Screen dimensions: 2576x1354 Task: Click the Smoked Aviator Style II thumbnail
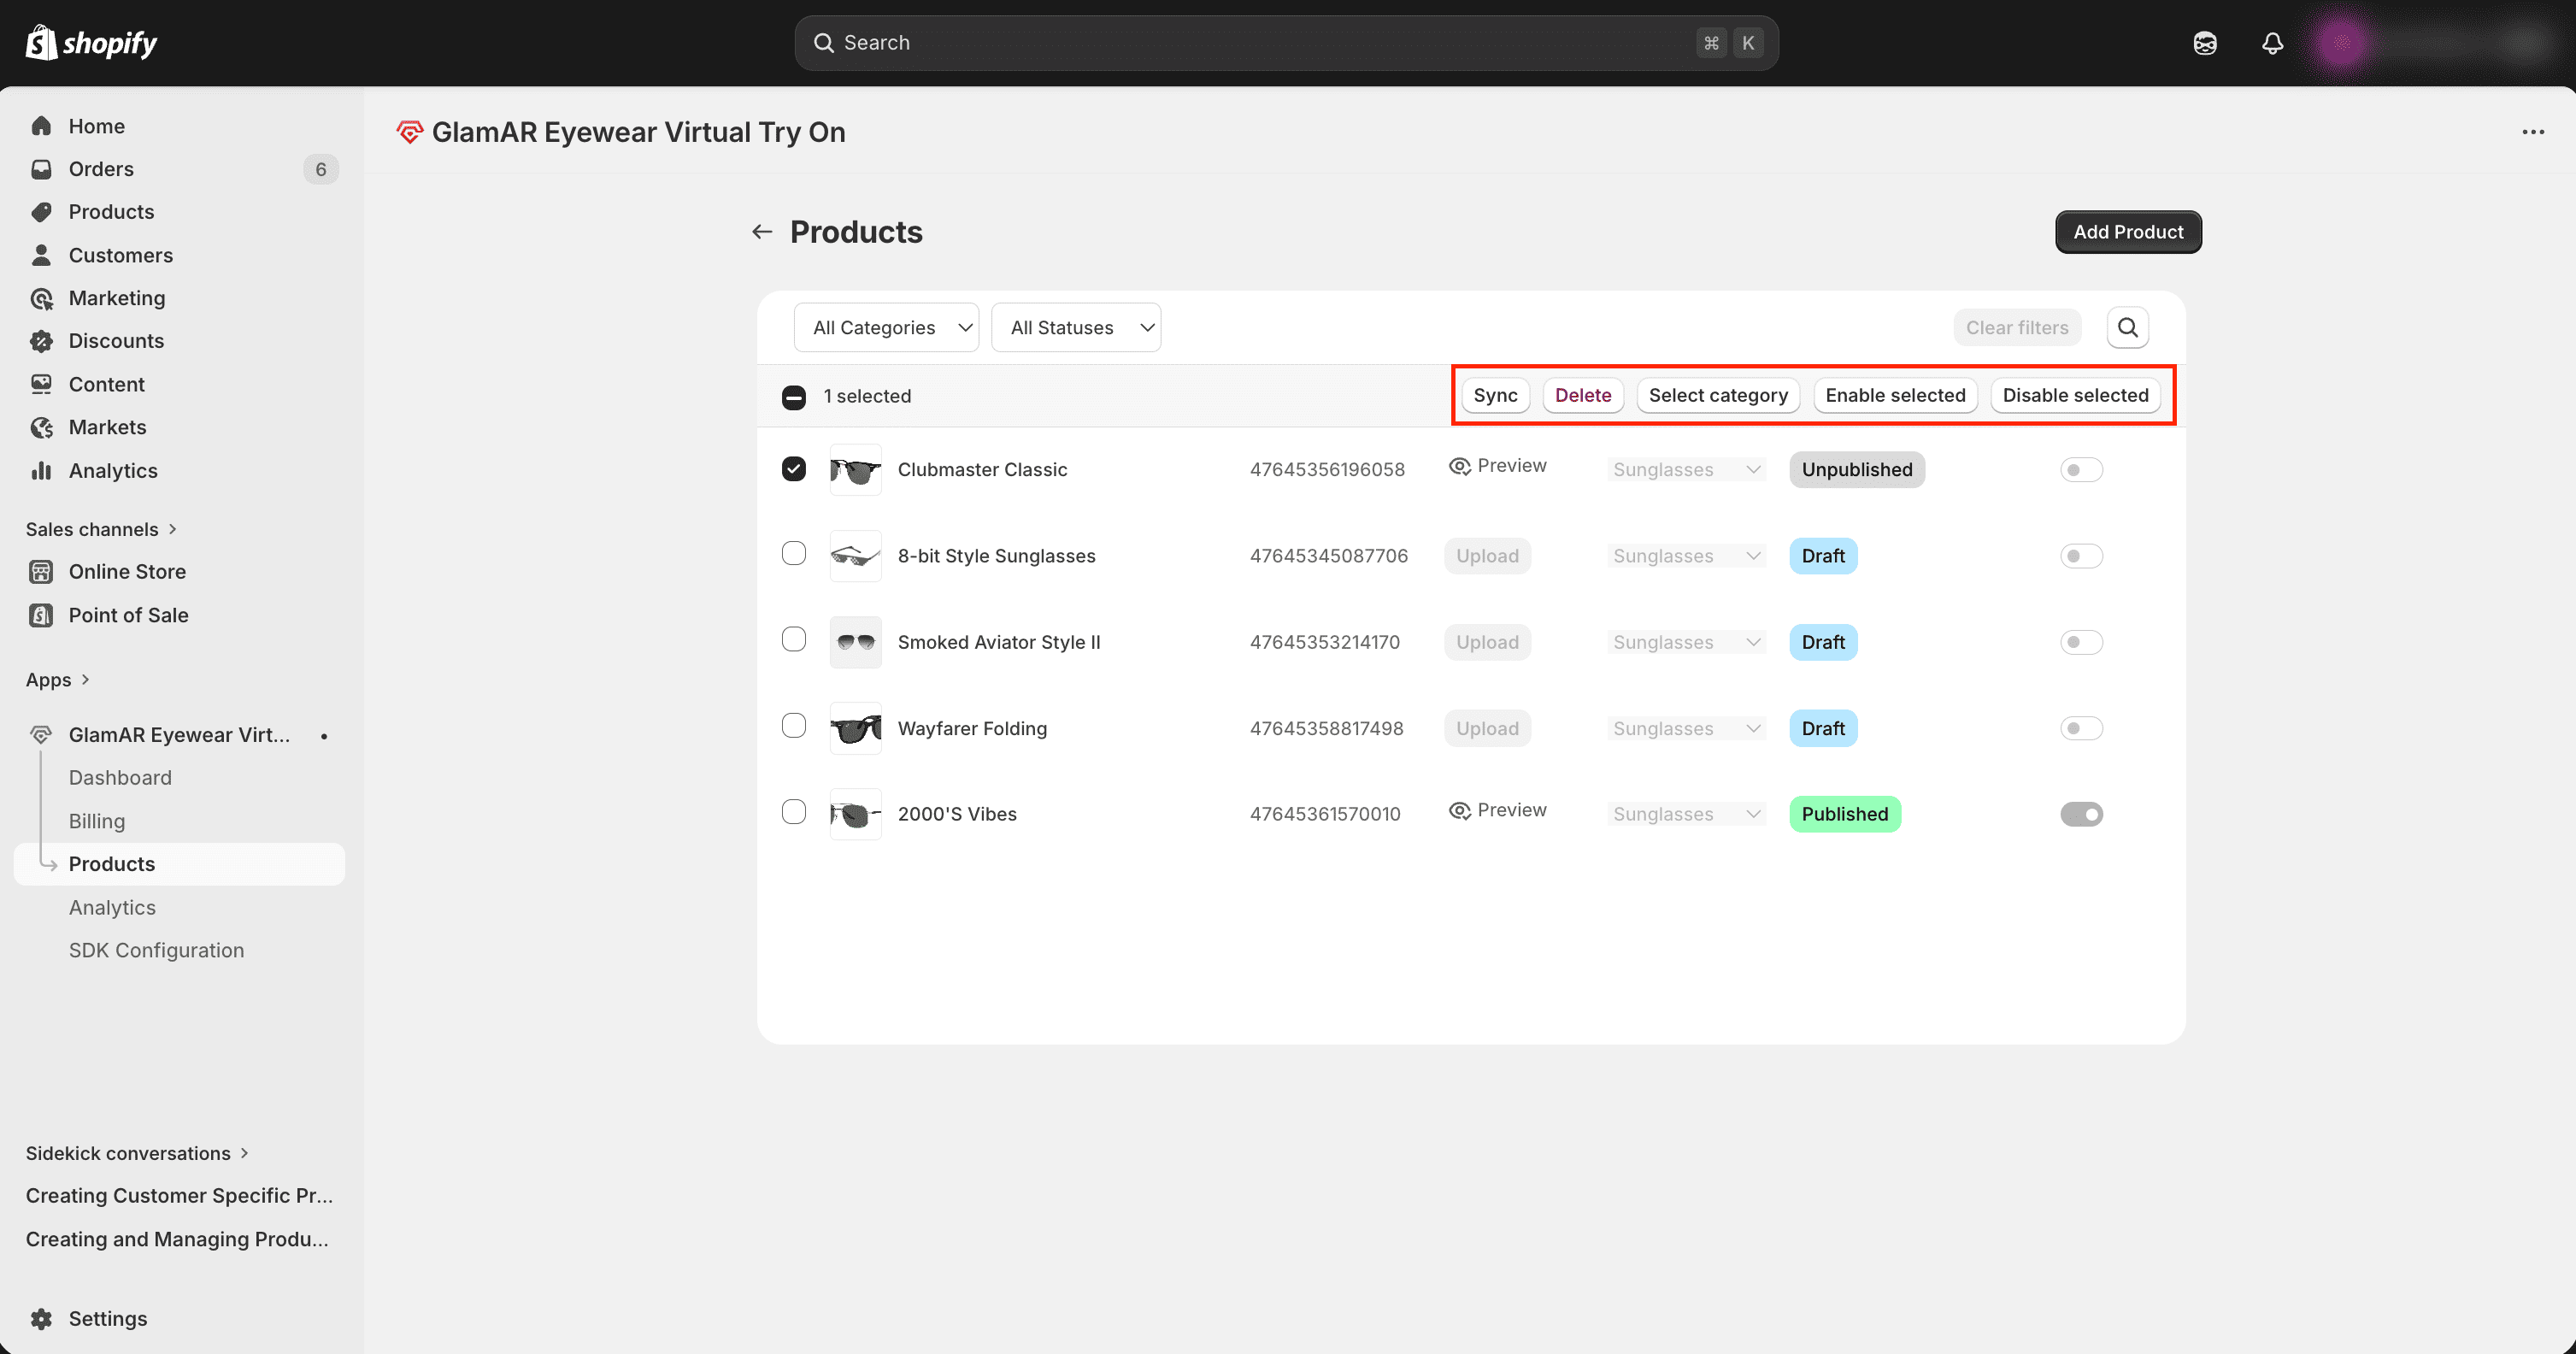855,642
